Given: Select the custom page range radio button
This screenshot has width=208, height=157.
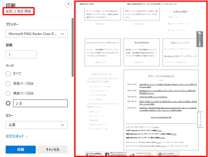Looking at the screenshot, I should point(8,103).
